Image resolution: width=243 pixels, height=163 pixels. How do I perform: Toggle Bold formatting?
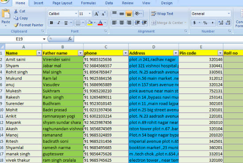point(52,23)
